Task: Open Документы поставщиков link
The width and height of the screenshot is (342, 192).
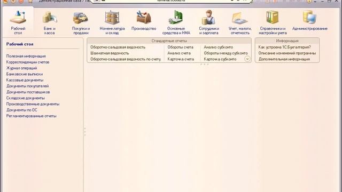Action: [x=28, y=92]
